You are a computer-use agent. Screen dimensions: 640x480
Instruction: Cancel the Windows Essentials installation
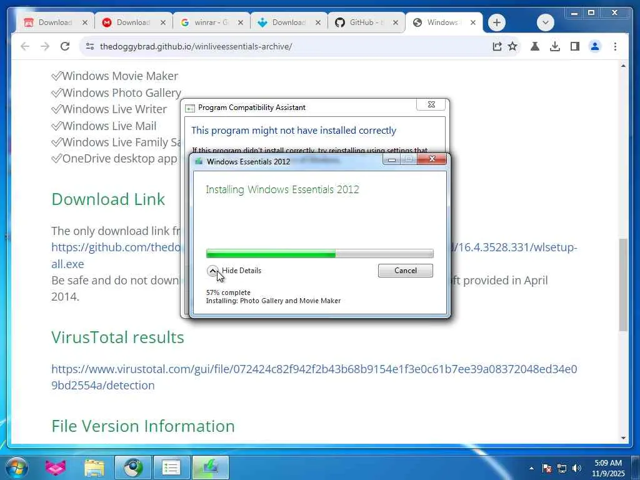[x=405, y=271]
